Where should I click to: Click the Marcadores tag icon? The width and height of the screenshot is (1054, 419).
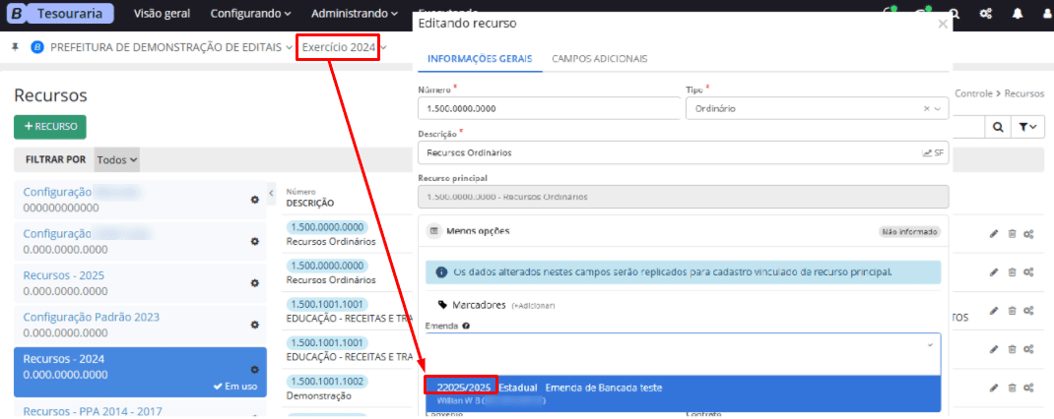pyautogui.click(x=442, y=305)
